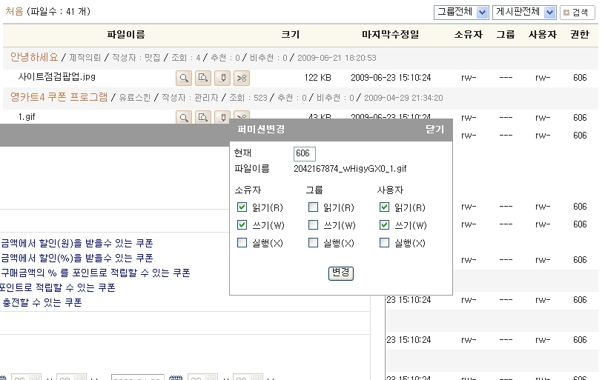Enable 소유자 읽기(R) checkbox

point(242,207)
